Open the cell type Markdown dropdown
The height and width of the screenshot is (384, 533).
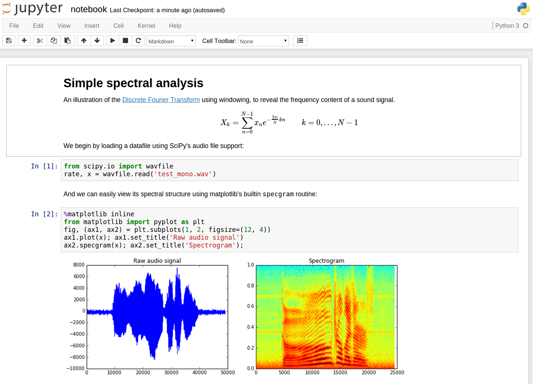pyautogui.click(x=171, y=41)
